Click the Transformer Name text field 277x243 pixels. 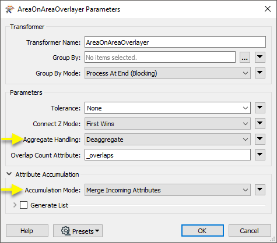[175, 42]
